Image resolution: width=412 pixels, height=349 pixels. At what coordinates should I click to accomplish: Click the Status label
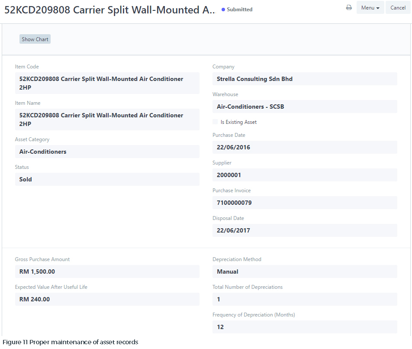pos(22,167)
